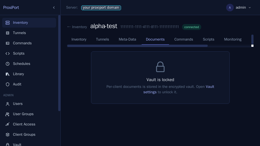
Task: Click the ProxiPort logo text
Action: point(11,8)
